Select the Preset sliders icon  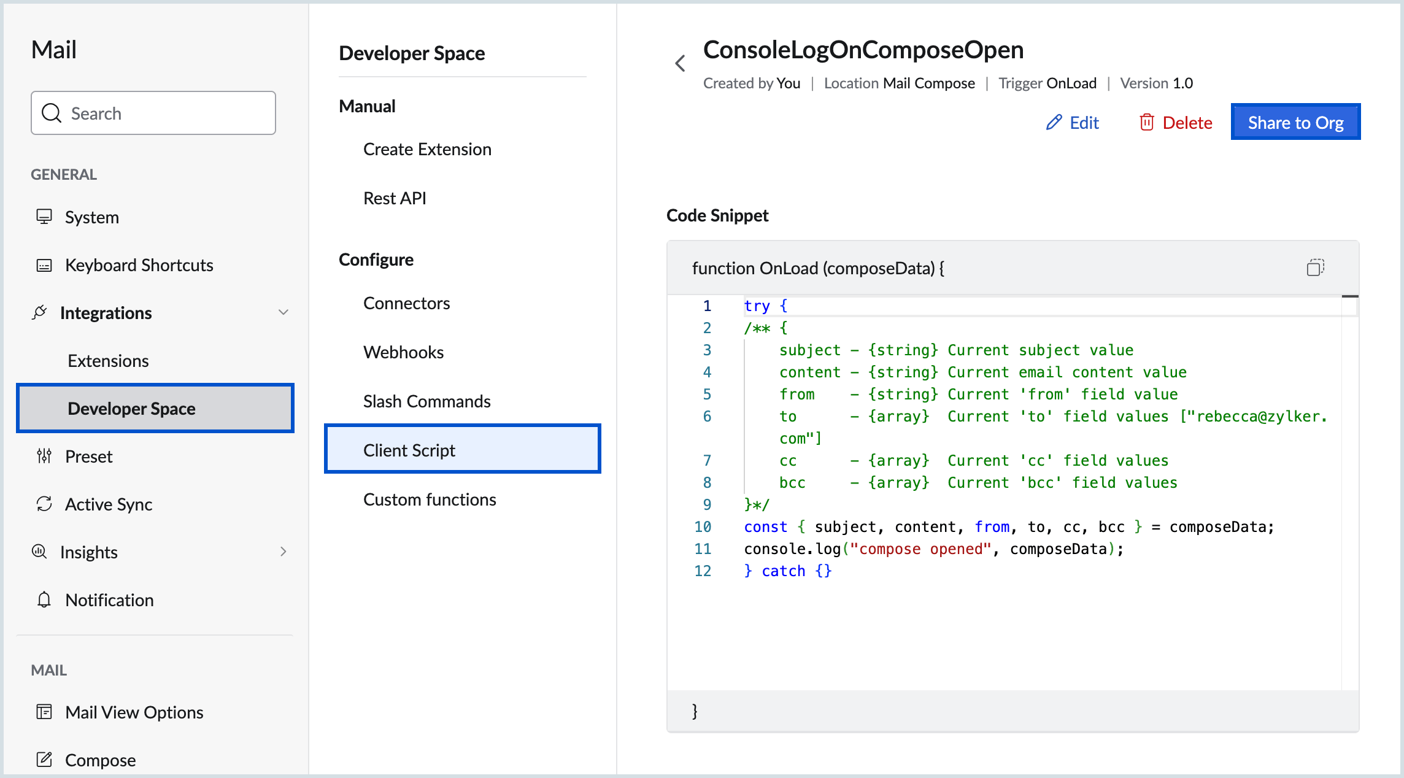[x=44, y=456]
